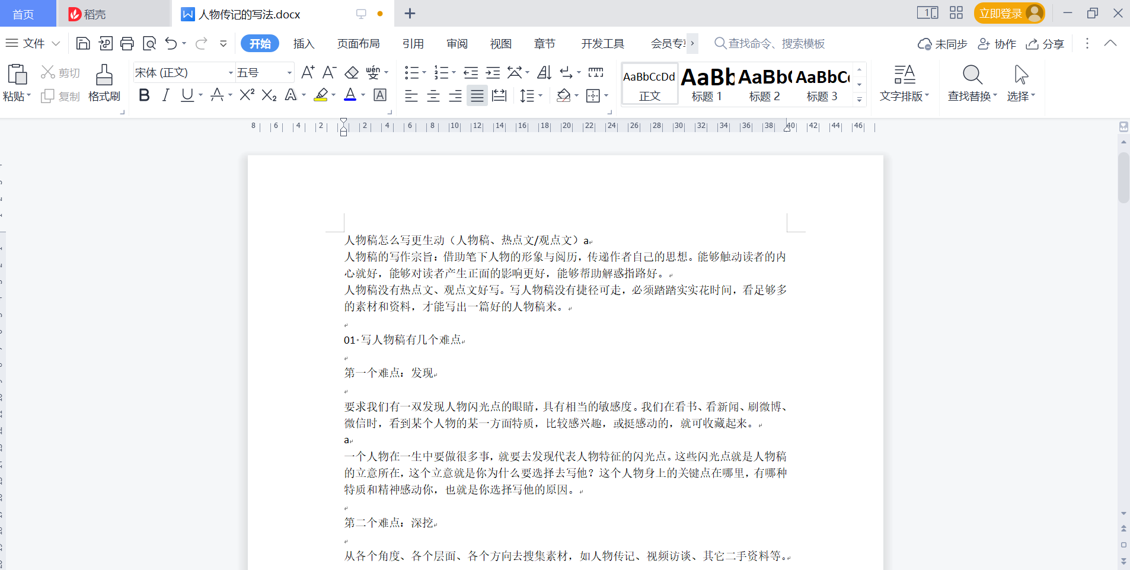Viewport: 1130px width, 570px height.
Task: Click the 立即登录 login button
Action: click(x=1009, y=13)
